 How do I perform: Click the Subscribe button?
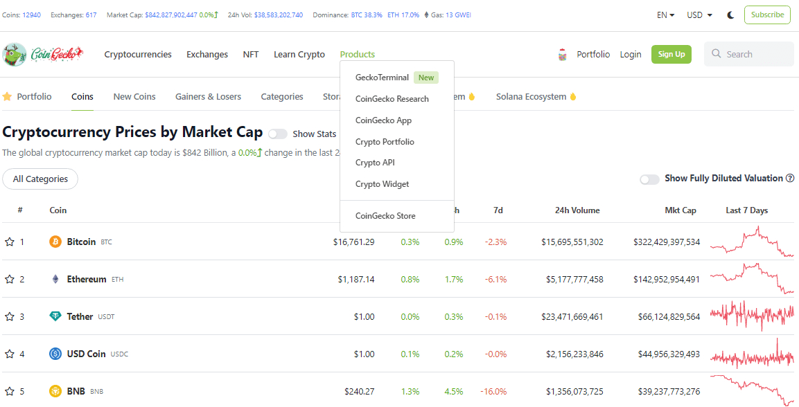coord(767,15)
